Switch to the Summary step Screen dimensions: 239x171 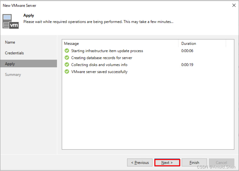point(13,74)
